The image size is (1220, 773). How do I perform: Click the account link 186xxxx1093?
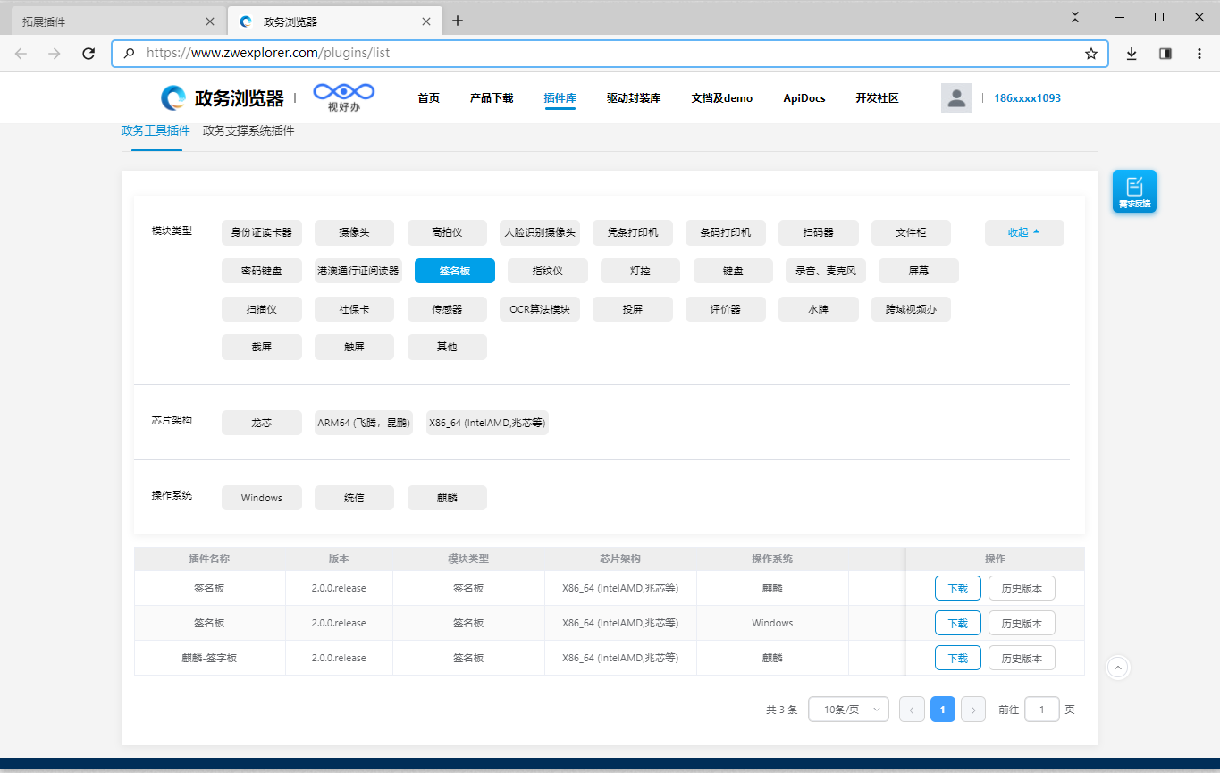(x=1028, y=98)
